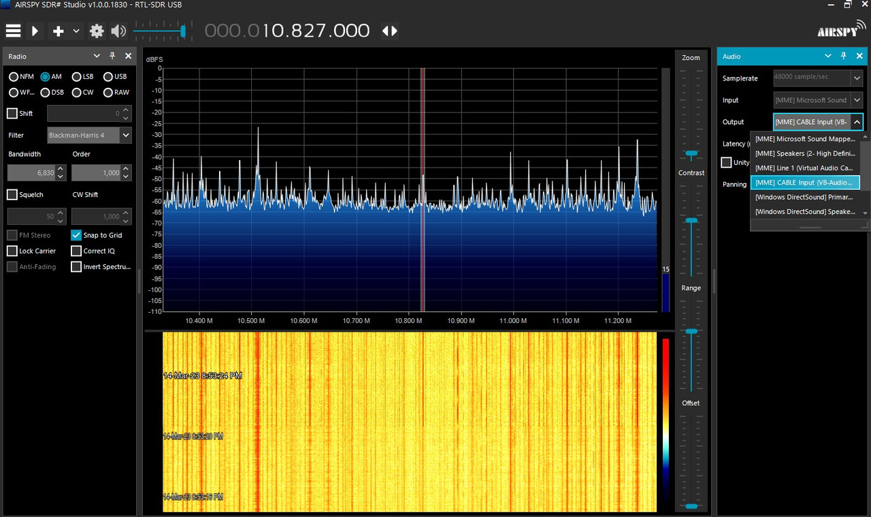This screenshot has height=517, width=871.
Task: Select the LSB demodulation mode
Action: 83,76
